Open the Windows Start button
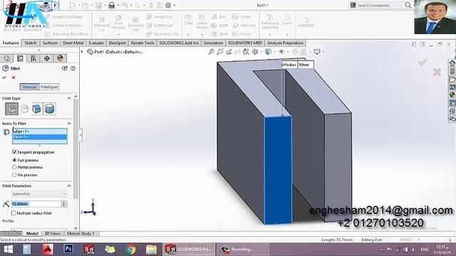Image resolution: width=456 pixels, height=256 pixels. 8,250
